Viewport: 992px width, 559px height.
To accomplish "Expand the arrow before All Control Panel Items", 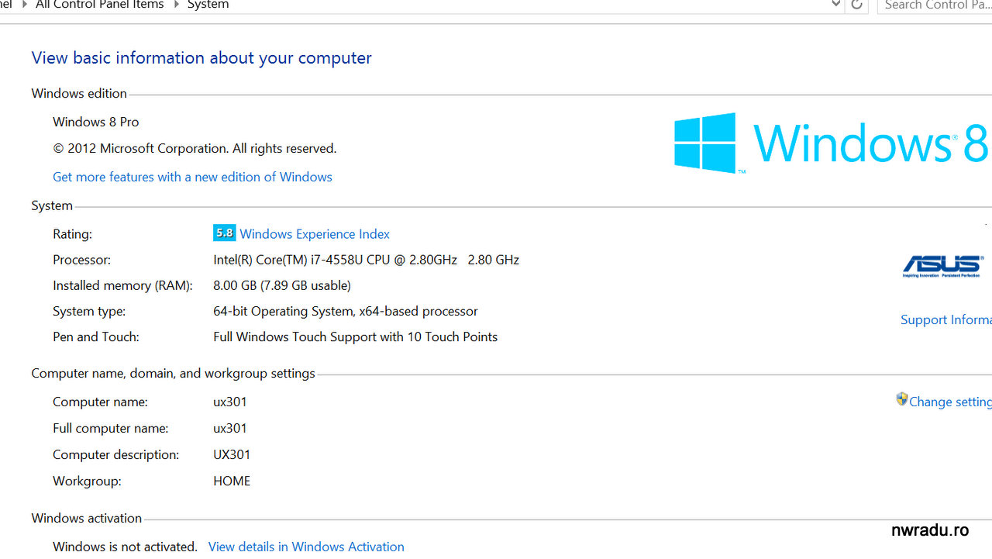I will [x=24, y=5].
